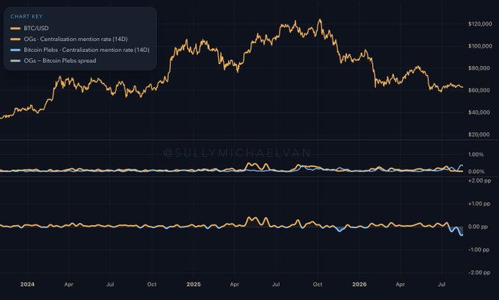Click the 2024 year label on time axis
Screen dimensions: 499x300
click(x=27, y=285)
